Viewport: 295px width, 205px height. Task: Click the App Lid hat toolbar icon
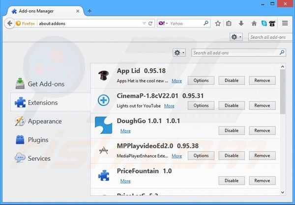tap(272, 24)
